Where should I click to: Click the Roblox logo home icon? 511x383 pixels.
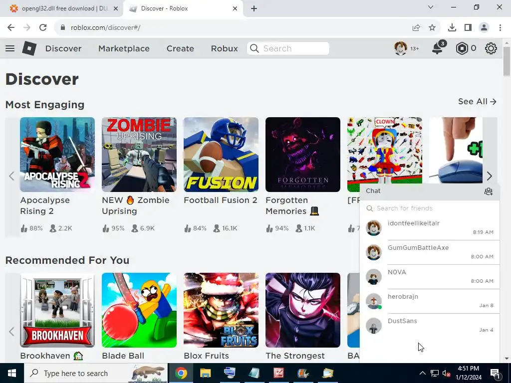[29, 48]
